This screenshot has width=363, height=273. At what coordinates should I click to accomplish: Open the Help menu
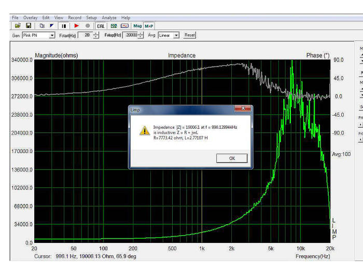125,18
